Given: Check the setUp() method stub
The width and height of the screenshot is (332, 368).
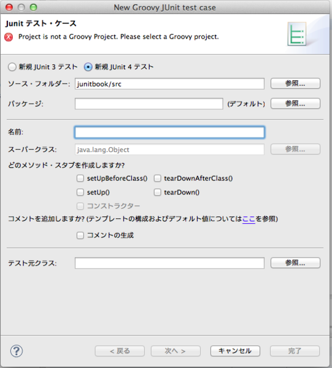Looking at the screenshot, I should [x=80, y=192].
